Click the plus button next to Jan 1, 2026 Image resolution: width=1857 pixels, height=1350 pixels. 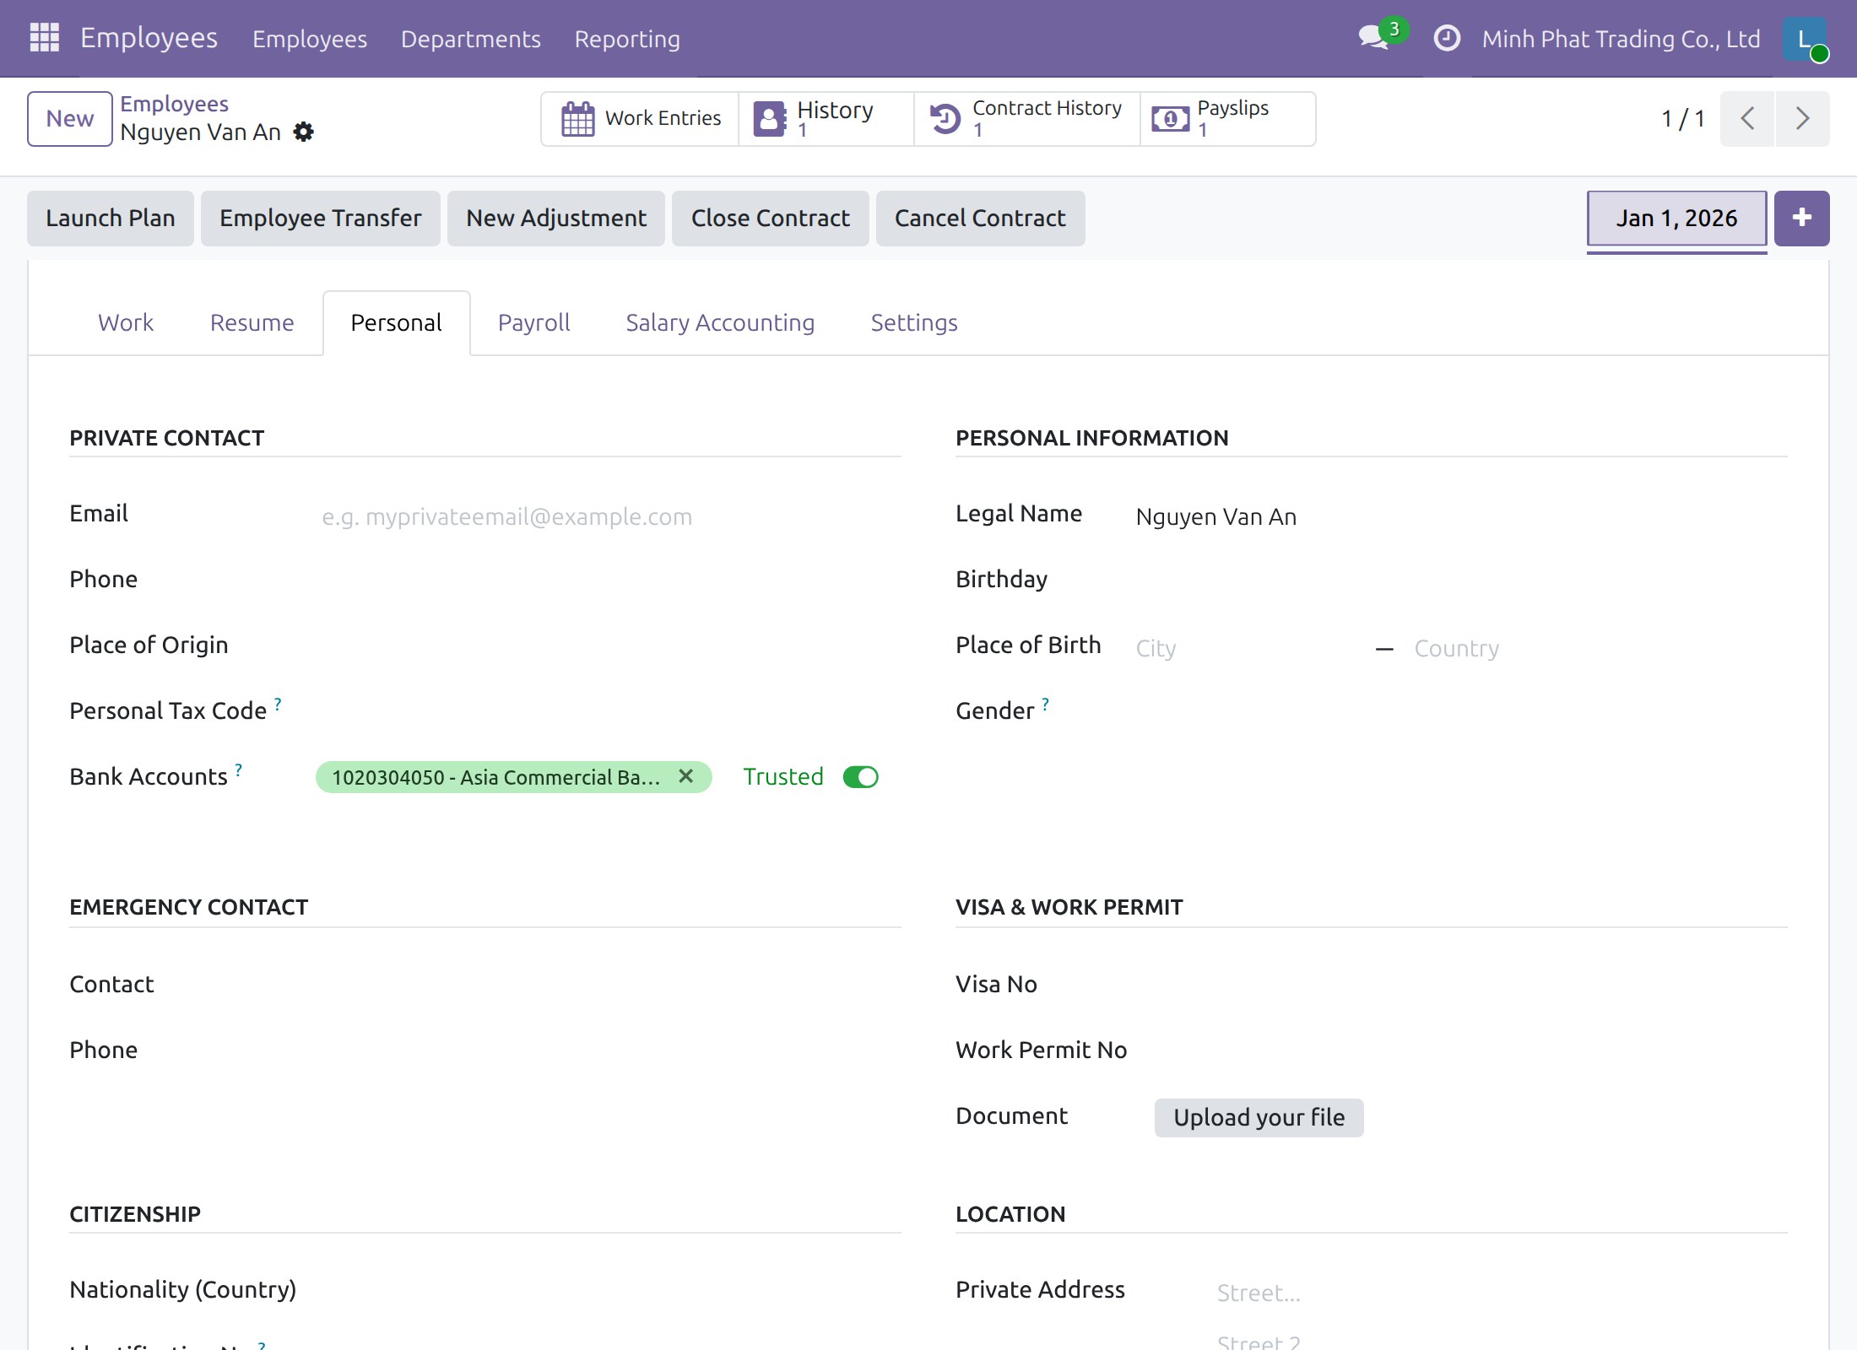coord(1801,219)
